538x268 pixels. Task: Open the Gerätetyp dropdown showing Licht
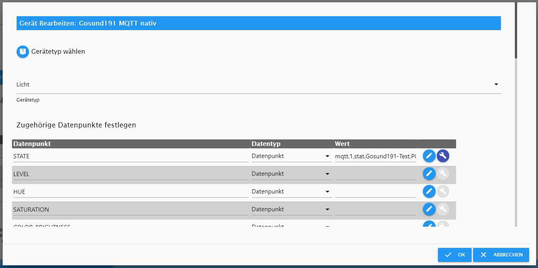pyautogui.click(x=258, y=85)
